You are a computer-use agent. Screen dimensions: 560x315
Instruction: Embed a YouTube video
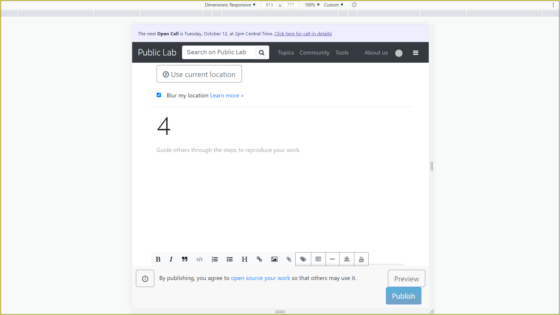361,259
